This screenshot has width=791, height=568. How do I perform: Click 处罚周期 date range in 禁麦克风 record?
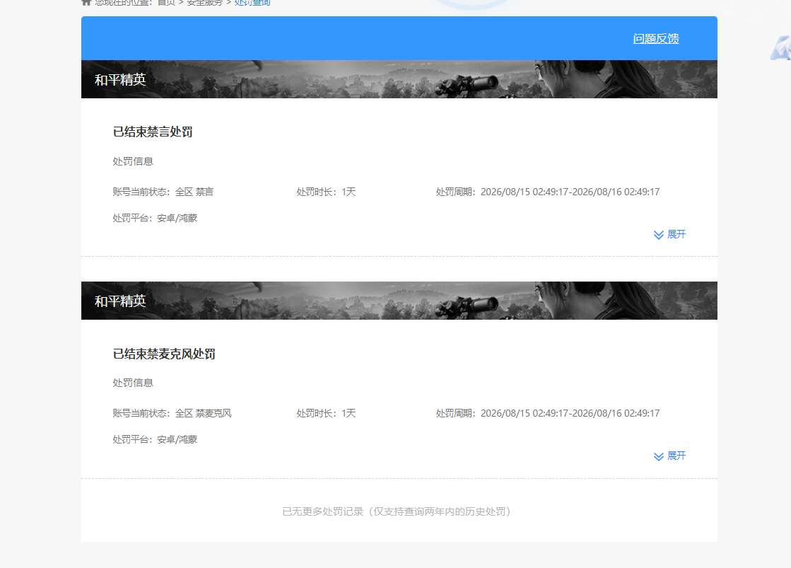[548, 414]
